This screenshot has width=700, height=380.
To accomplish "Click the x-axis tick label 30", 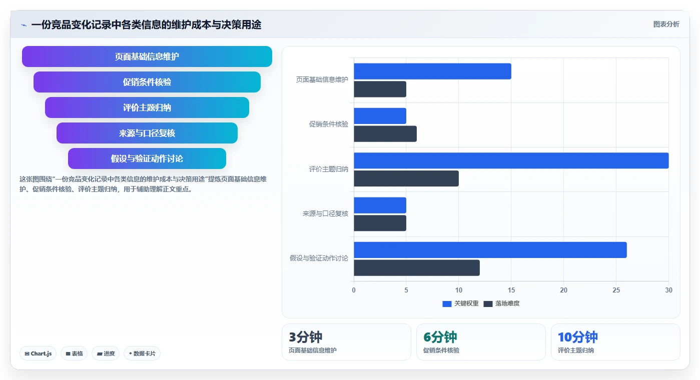I will [x=668, y=290].
